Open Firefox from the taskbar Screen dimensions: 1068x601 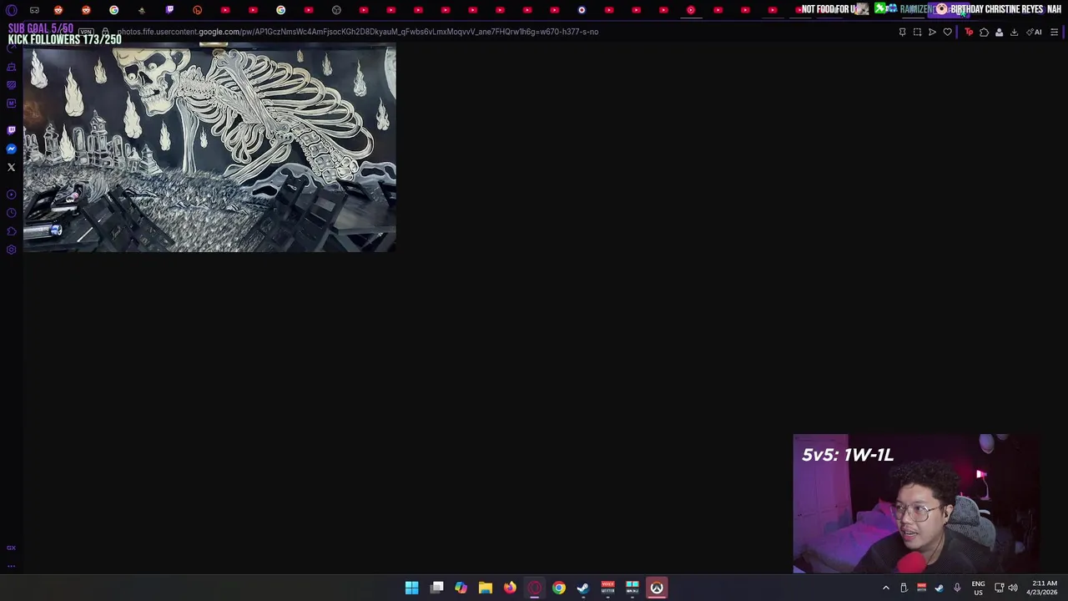[510, 588]
